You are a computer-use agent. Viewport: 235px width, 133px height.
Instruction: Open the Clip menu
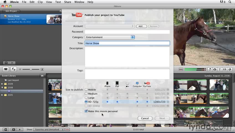tap(40, 2)
